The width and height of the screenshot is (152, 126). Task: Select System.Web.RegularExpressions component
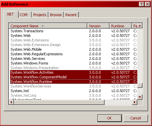tap(74, 54)
